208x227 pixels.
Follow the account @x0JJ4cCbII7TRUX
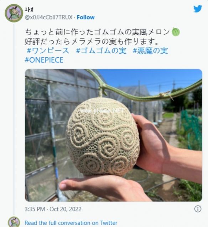(85, 17)
